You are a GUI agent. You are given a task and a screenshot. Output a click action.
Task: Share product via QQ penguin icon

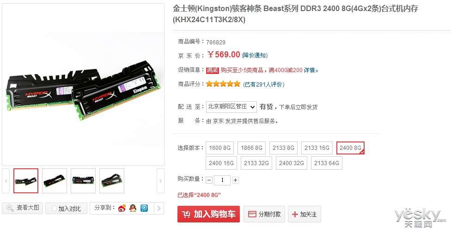click(133, 208)
